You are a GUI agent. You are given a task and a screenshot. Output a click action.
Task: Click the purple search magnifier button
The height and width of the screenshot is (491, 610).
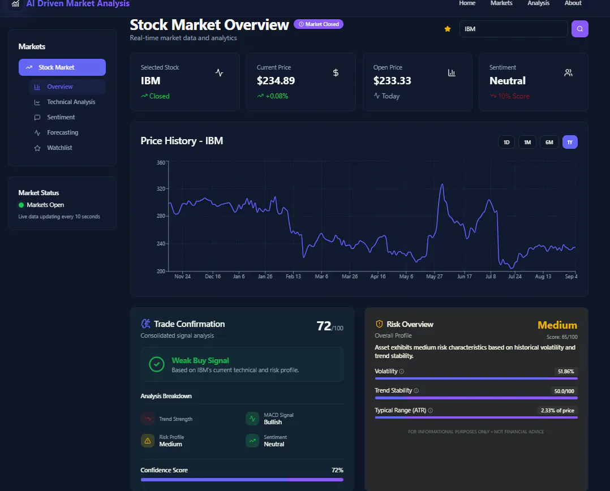579,29
